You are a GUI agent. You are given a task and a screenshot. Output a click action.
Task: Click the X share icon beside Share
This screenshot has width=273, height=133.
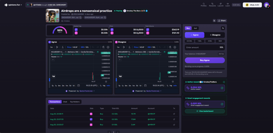point(214,20)
